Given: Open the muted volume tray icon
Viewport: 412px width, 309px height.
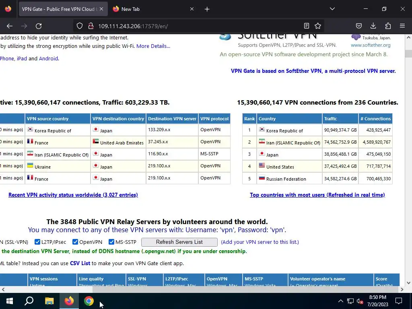Looking at the screenshot, I should (x=360, y=301).
